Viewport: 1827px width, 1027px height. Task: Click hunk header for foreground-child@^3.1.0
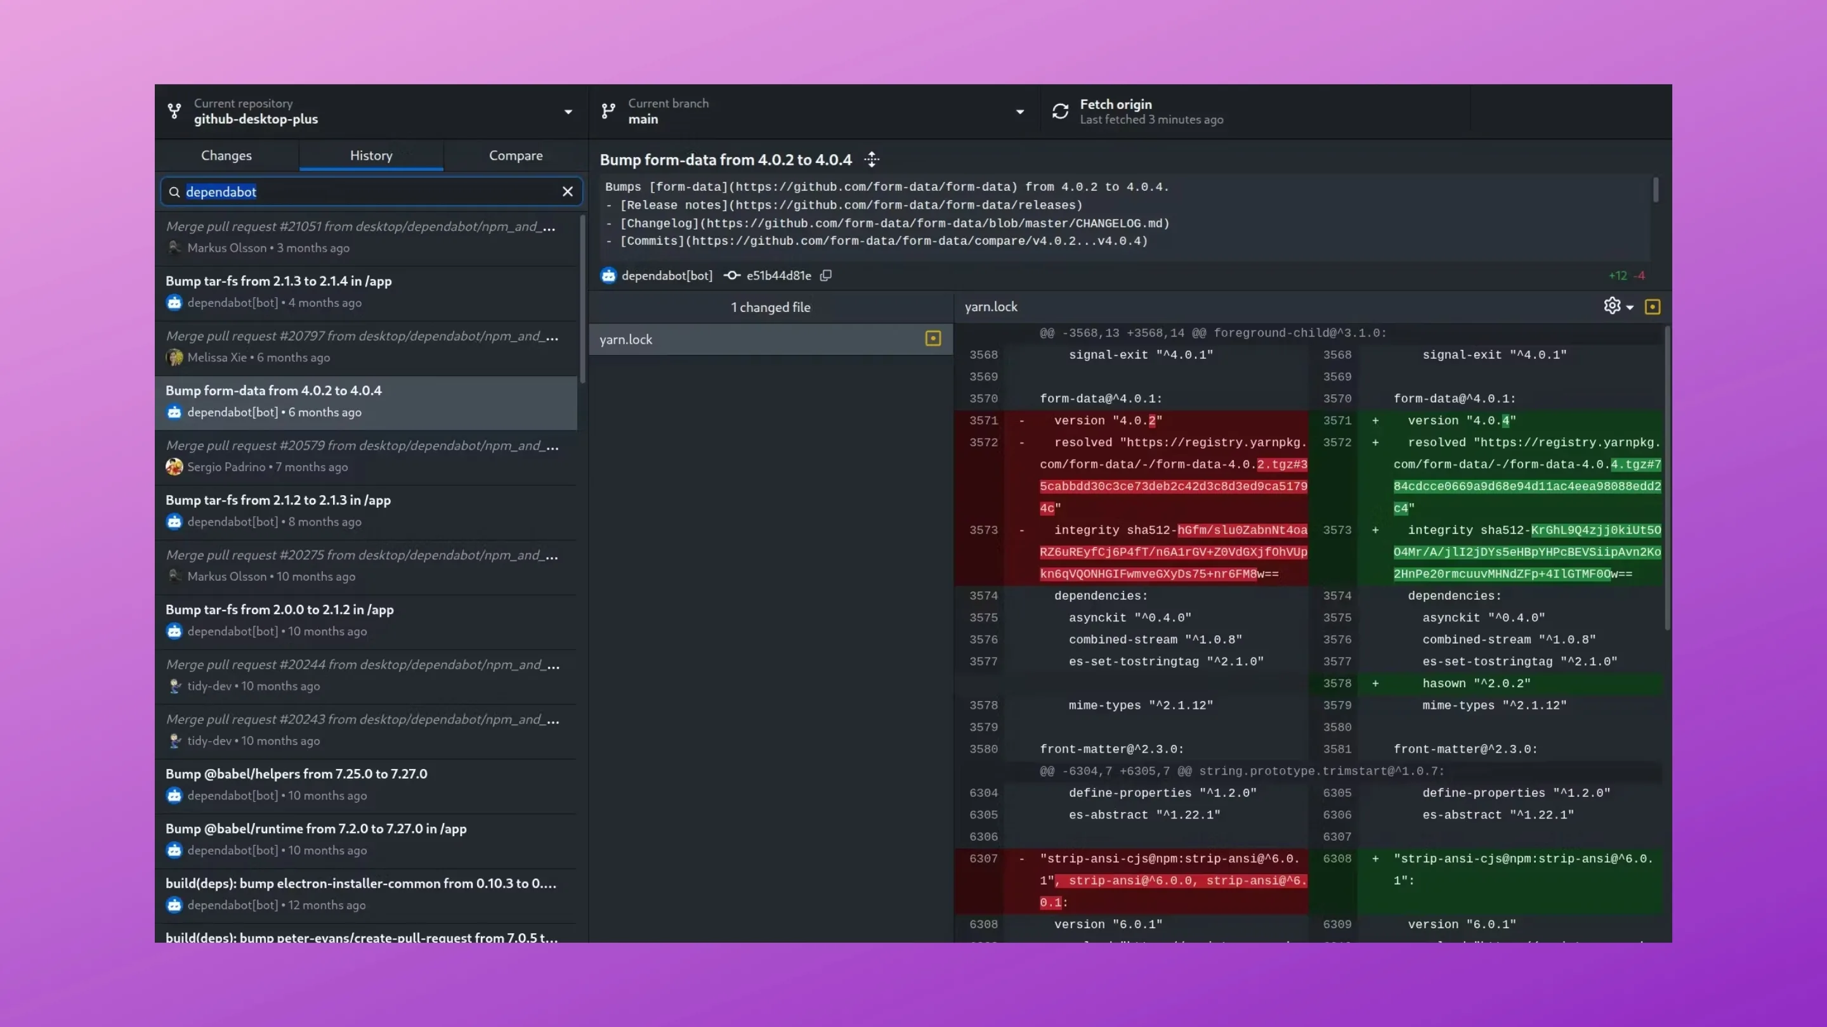1213,333
